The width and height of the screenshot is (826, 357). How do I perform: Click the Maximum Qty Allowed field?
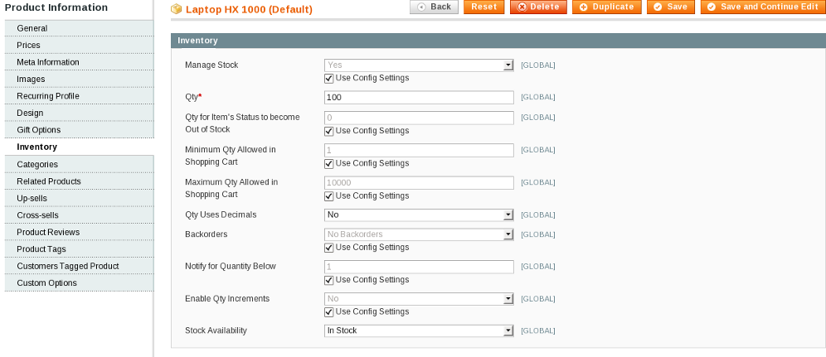[x=419, y=183]
